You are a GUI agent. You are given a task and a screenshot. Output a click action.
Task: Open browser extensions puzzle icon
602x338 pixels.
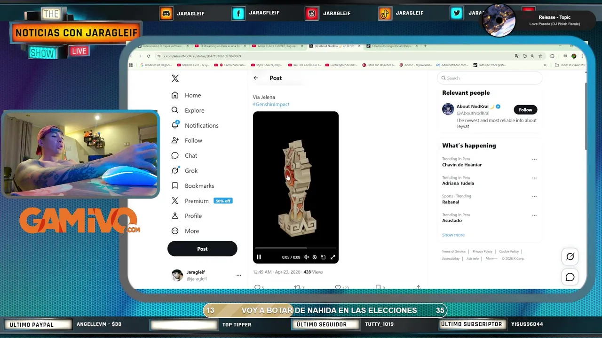(x=552, y=56)
